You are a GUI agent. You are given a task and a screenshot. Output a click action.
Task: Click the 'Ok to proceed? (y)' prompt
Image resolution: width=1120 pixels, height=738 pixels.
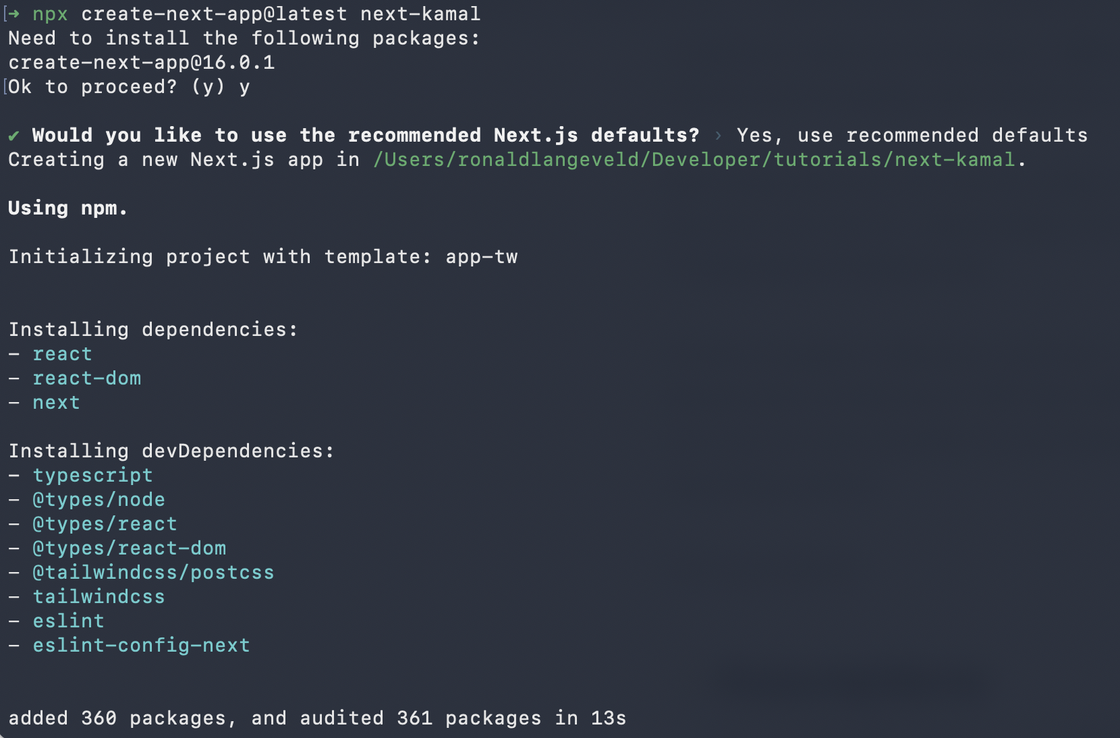coord(116,87)
